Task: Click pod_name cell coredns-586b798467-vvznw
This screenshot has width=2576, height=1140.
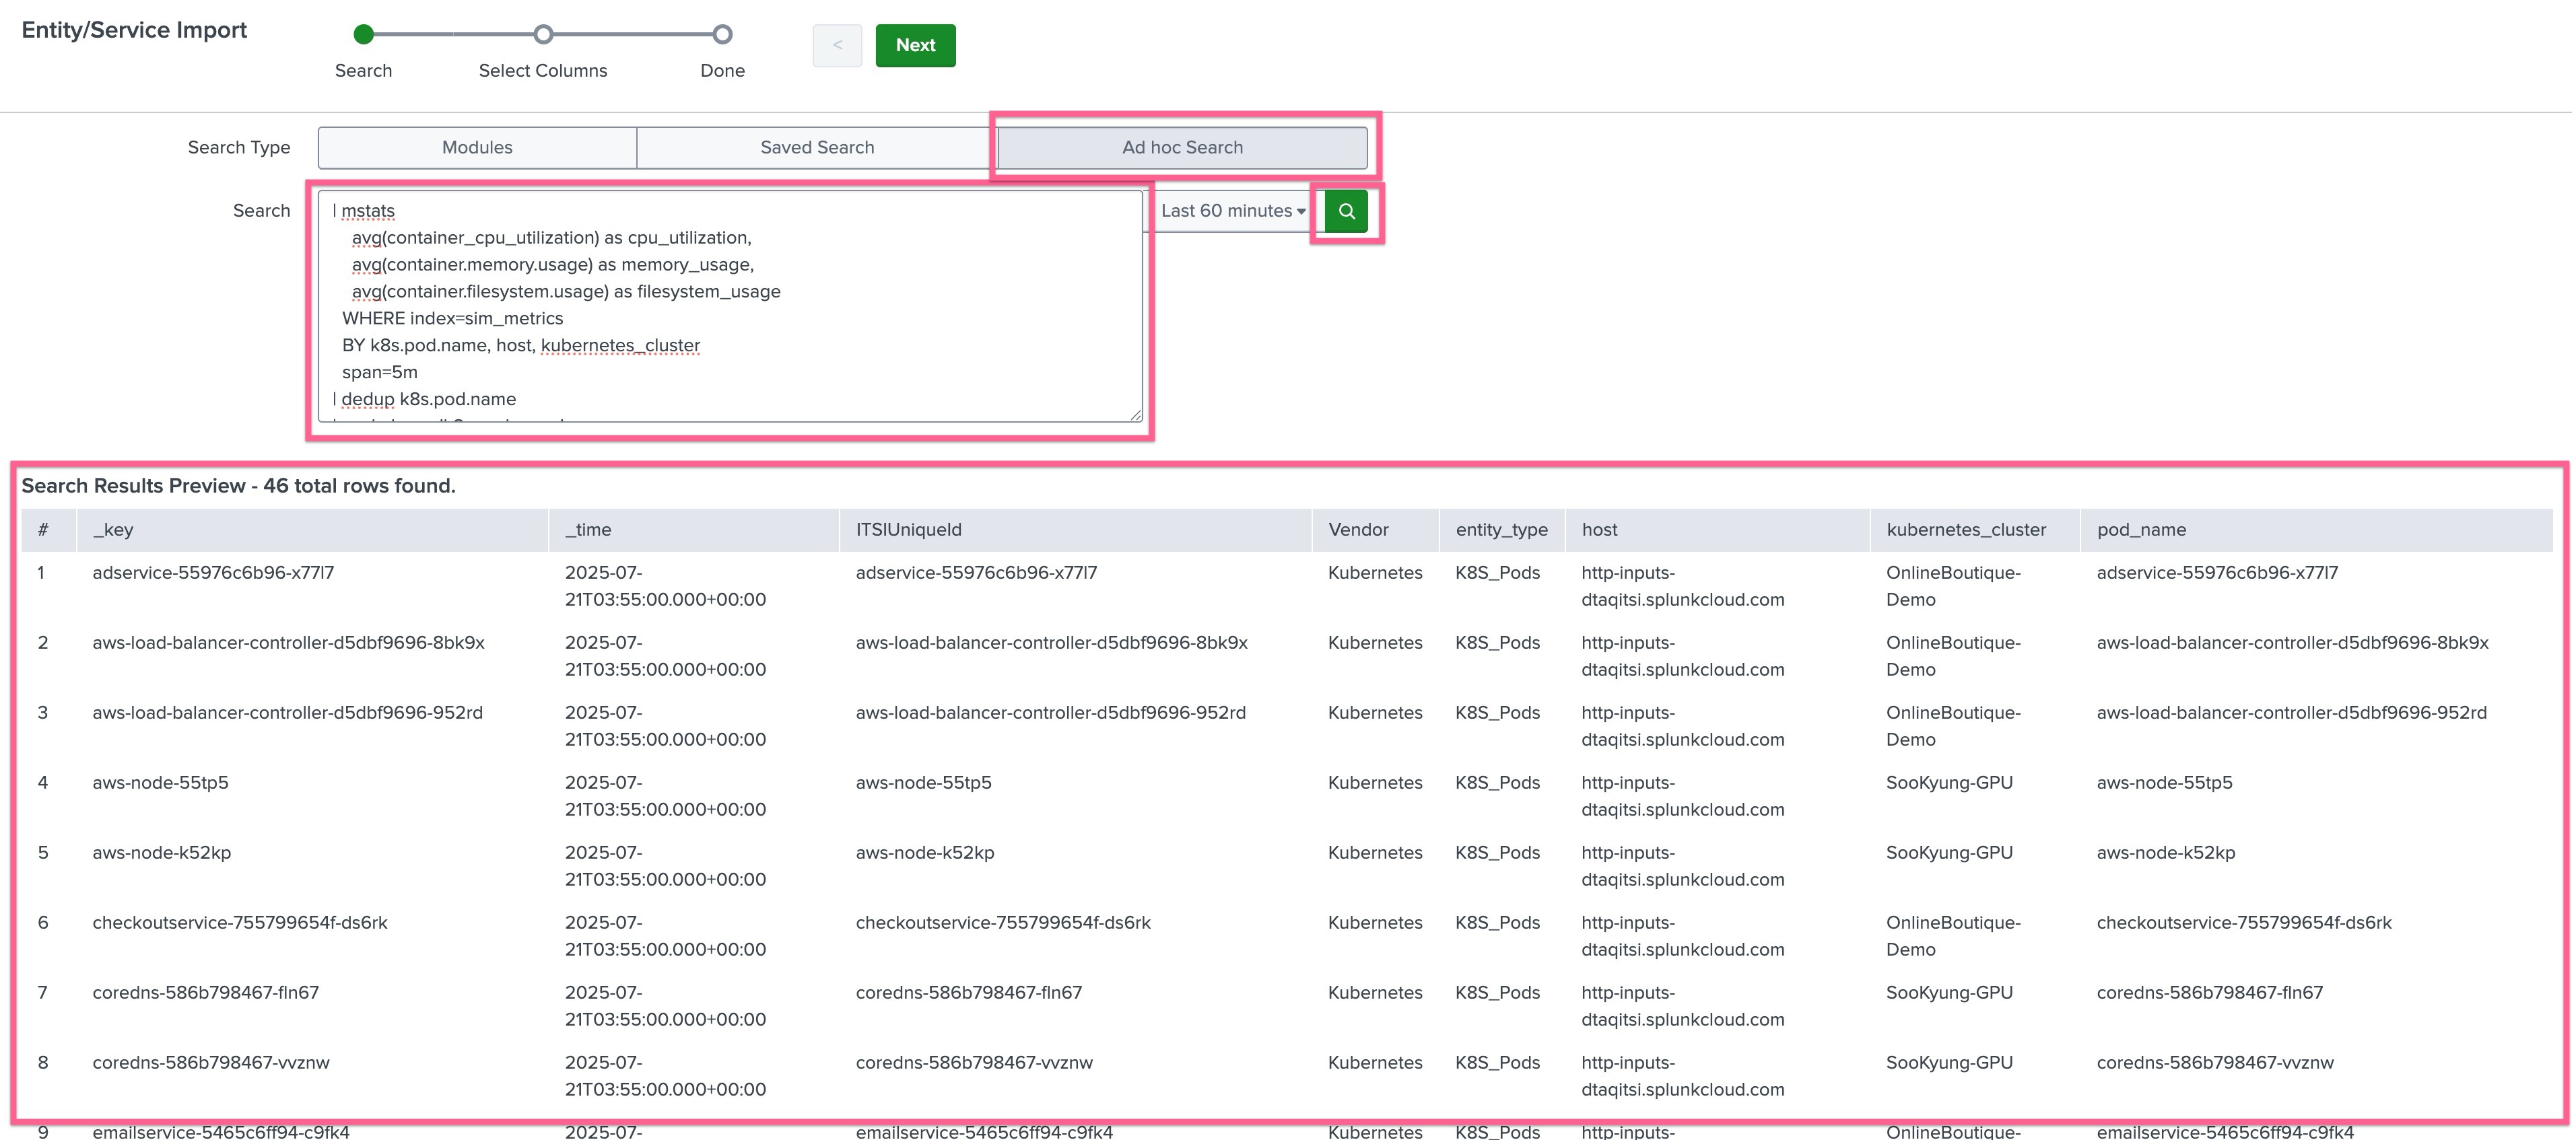Action: (2215, 1062)
